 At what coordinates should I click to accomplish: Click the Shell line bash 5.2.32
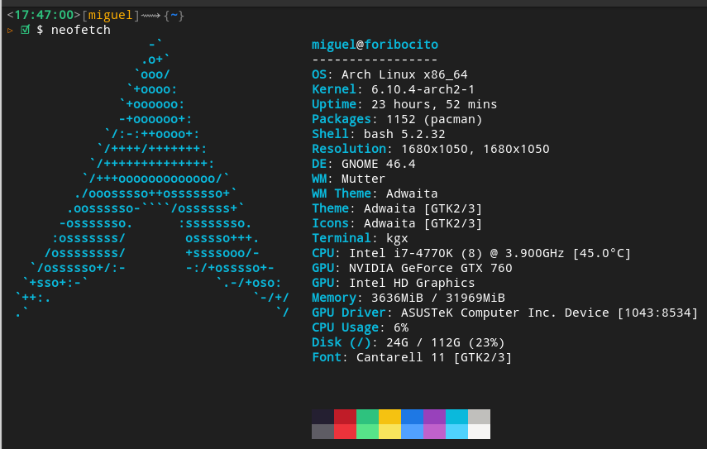coord(378,134)
